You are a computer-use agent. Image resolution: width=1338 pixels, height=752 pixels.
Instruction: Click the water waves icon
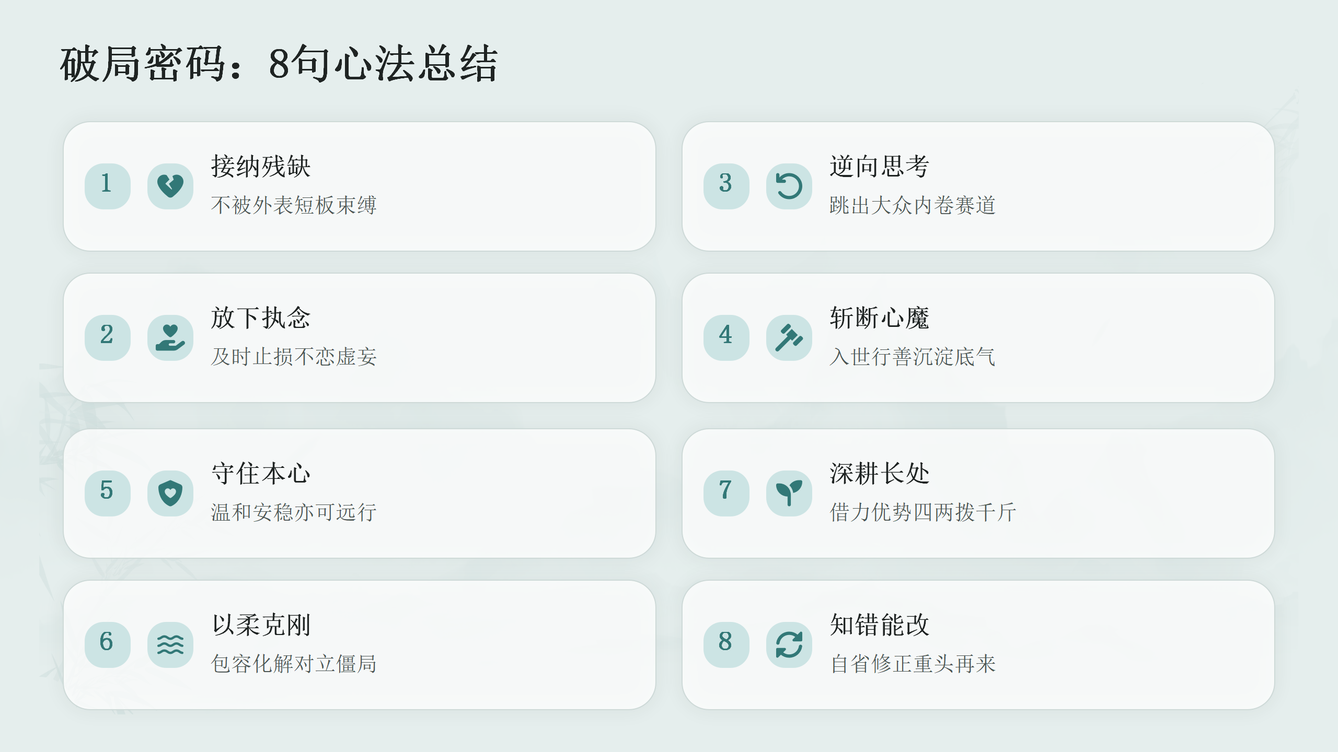(x=170, y=644)
